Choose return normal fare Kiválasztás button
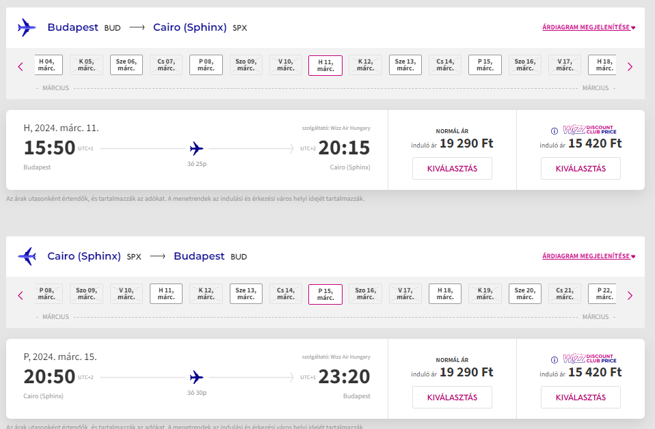Viewport: 655px width, 429px height. click(x=452, y=397)
